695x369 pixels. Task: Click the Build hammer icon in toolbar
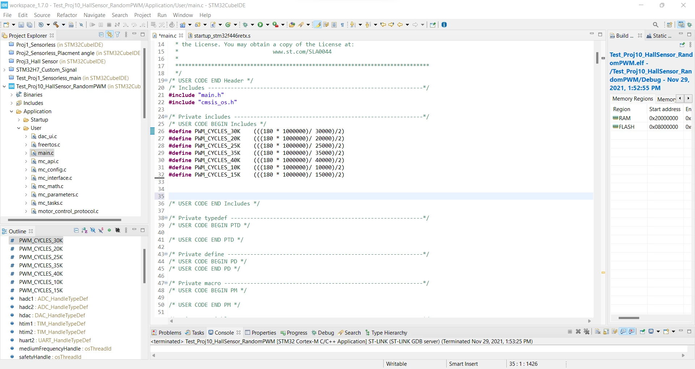tap(56, 25)
